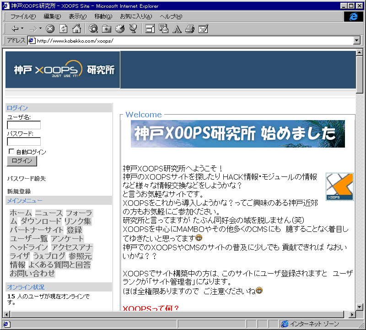
Task: Click the Edit page toolbar icon
Action: click(203, 29)
